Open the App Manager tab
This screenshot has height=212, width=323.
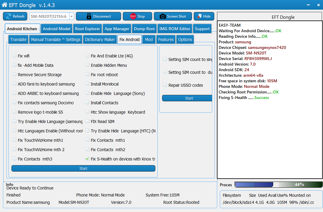[117, 29]
